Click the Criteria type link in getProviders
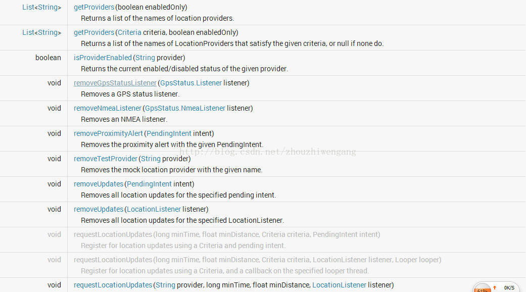 (x=129, y=32)
